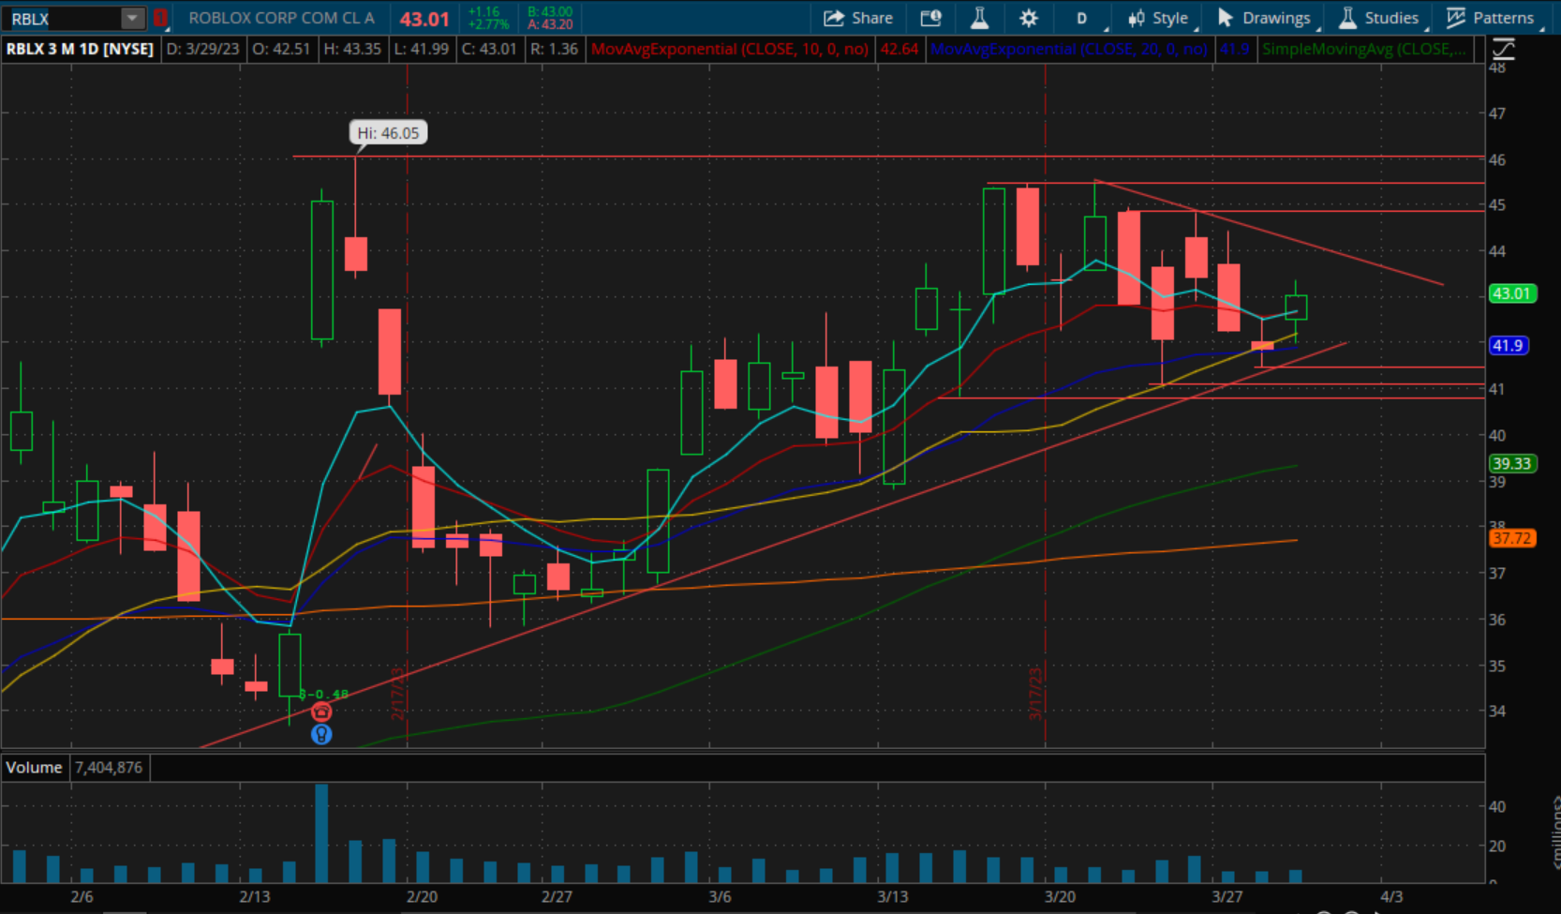Click the green 43.01 price axis tag

(x=1510, y=293)
